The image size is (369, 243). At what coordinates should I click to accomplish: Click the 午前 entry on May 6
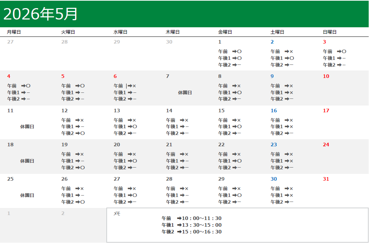(x=125, y=86)
